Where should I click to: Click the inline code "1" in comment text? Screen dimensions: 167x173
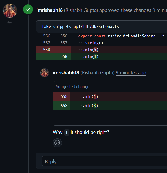(x=66, y=133)
